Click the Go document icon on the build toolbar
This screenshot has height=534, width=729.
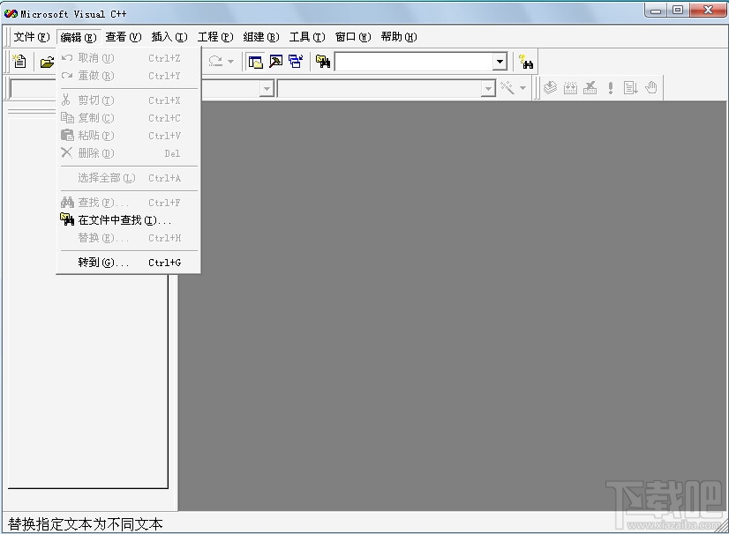coord(629,87)
